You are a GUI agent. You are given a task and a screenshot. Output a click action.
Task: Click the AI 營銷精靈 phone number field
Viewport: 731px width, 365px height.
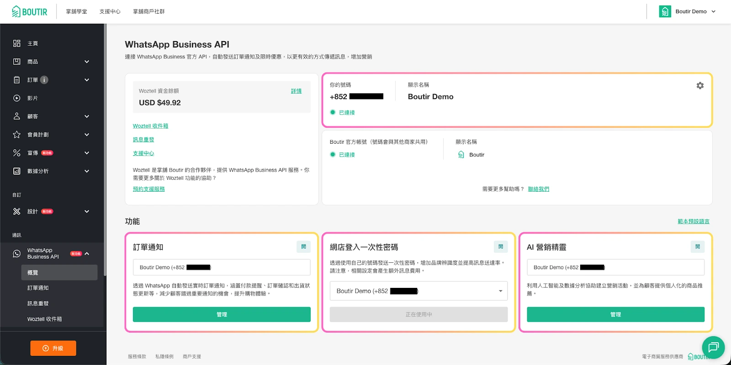click(x=615, y=267)
